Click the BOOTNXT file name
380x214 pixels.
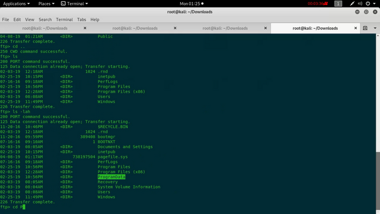click(107, 142)
